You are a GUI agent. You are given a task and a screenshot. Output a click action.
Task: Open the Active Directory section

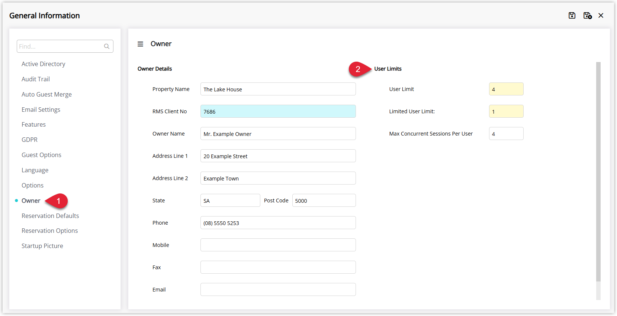click(43, 64)
